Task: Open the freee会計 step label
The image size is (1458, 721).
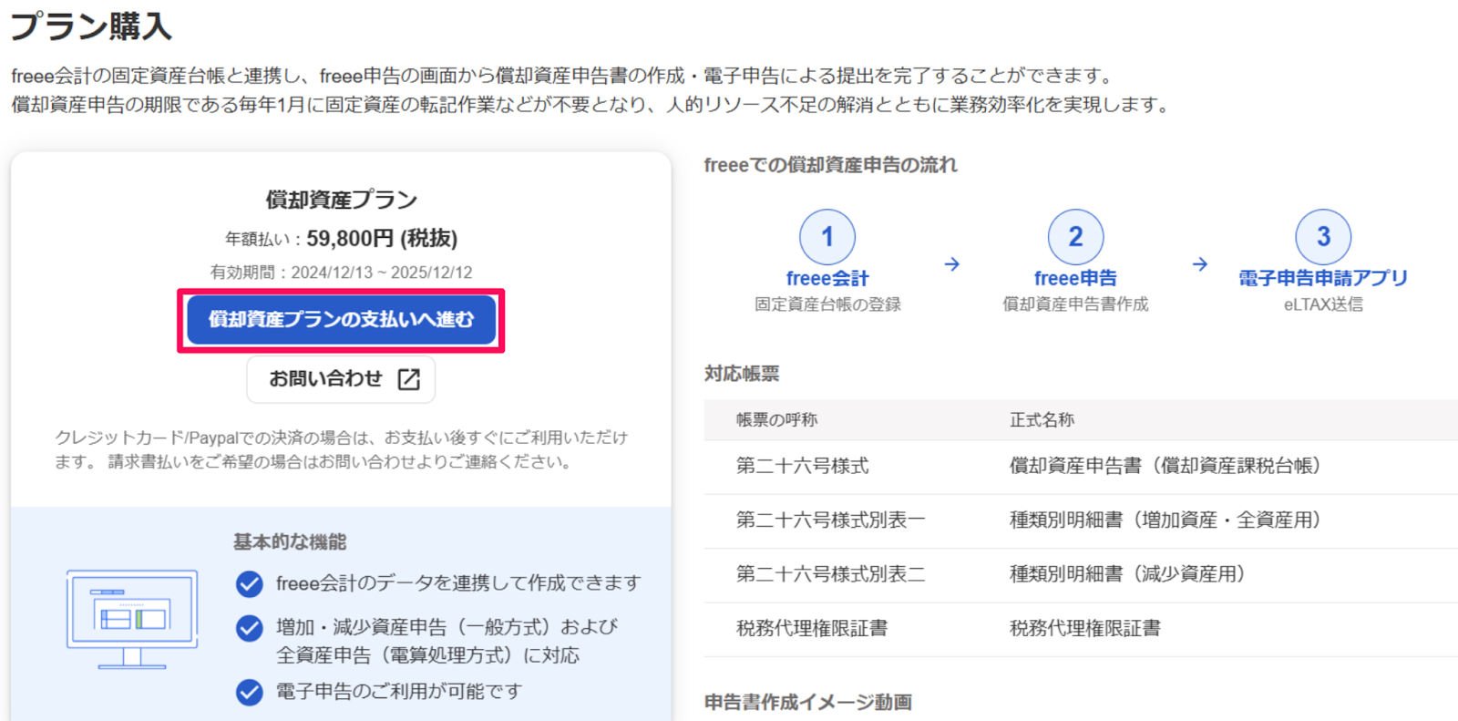Action: pos(827,278)
